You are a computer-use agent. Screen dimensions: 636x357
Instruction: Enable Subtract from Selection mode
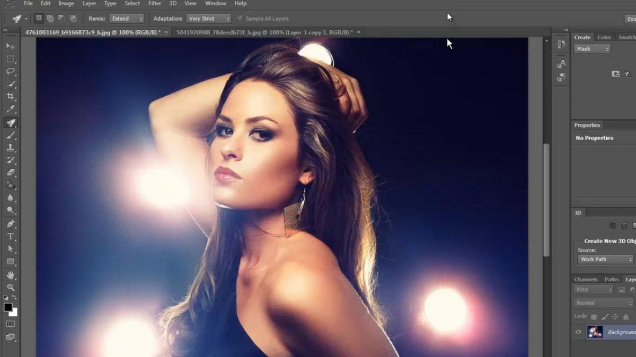61,19
